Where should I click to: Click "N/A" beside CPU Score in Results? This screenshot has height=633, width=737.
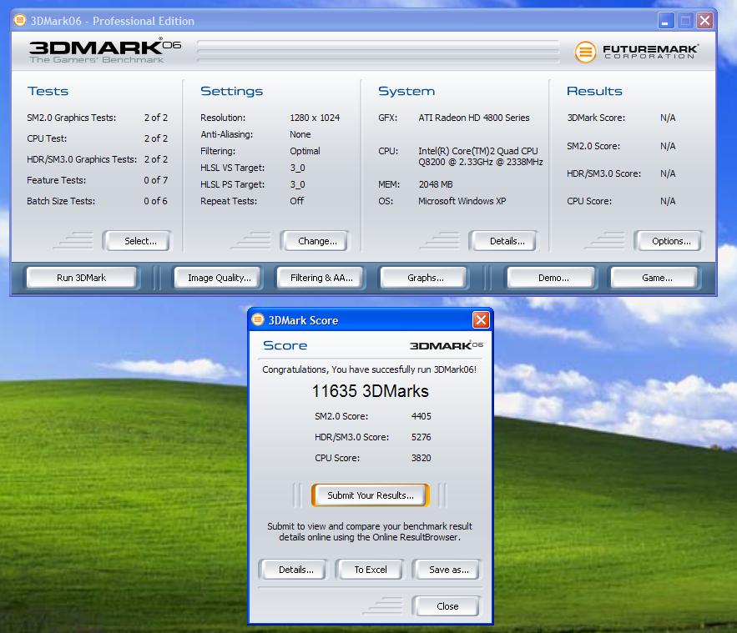point(668,201)
